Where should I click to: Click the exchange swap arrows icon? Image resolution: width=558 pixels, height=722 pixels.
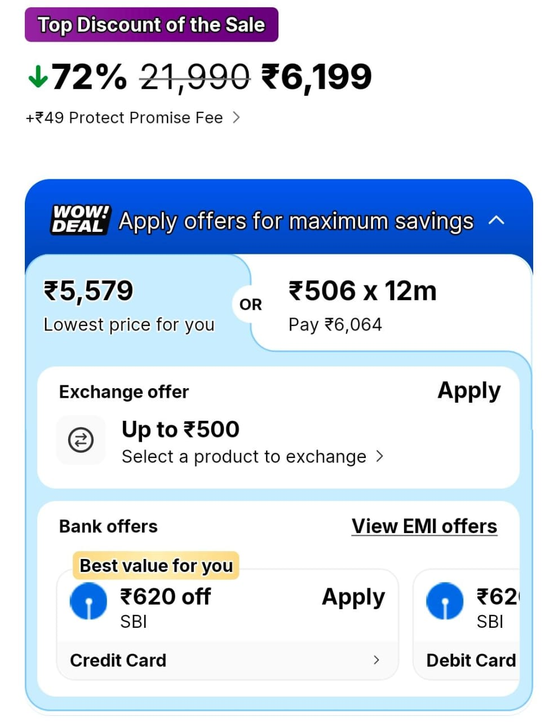point(81,440)
